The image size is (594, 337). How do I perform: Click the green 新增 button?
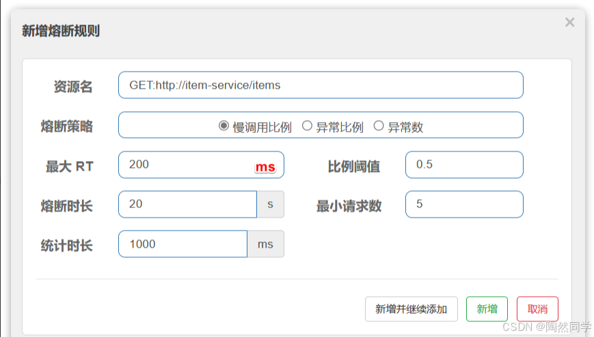487,309
